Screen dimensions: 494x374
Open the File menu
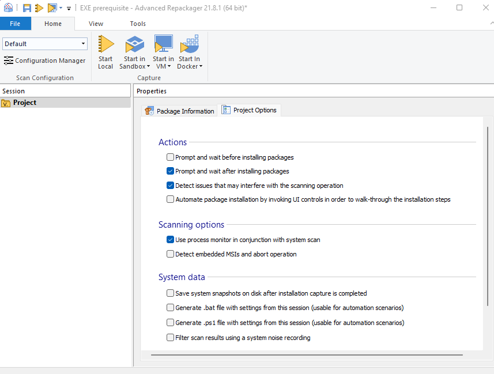pyautogui.click(x=15, y=24)
